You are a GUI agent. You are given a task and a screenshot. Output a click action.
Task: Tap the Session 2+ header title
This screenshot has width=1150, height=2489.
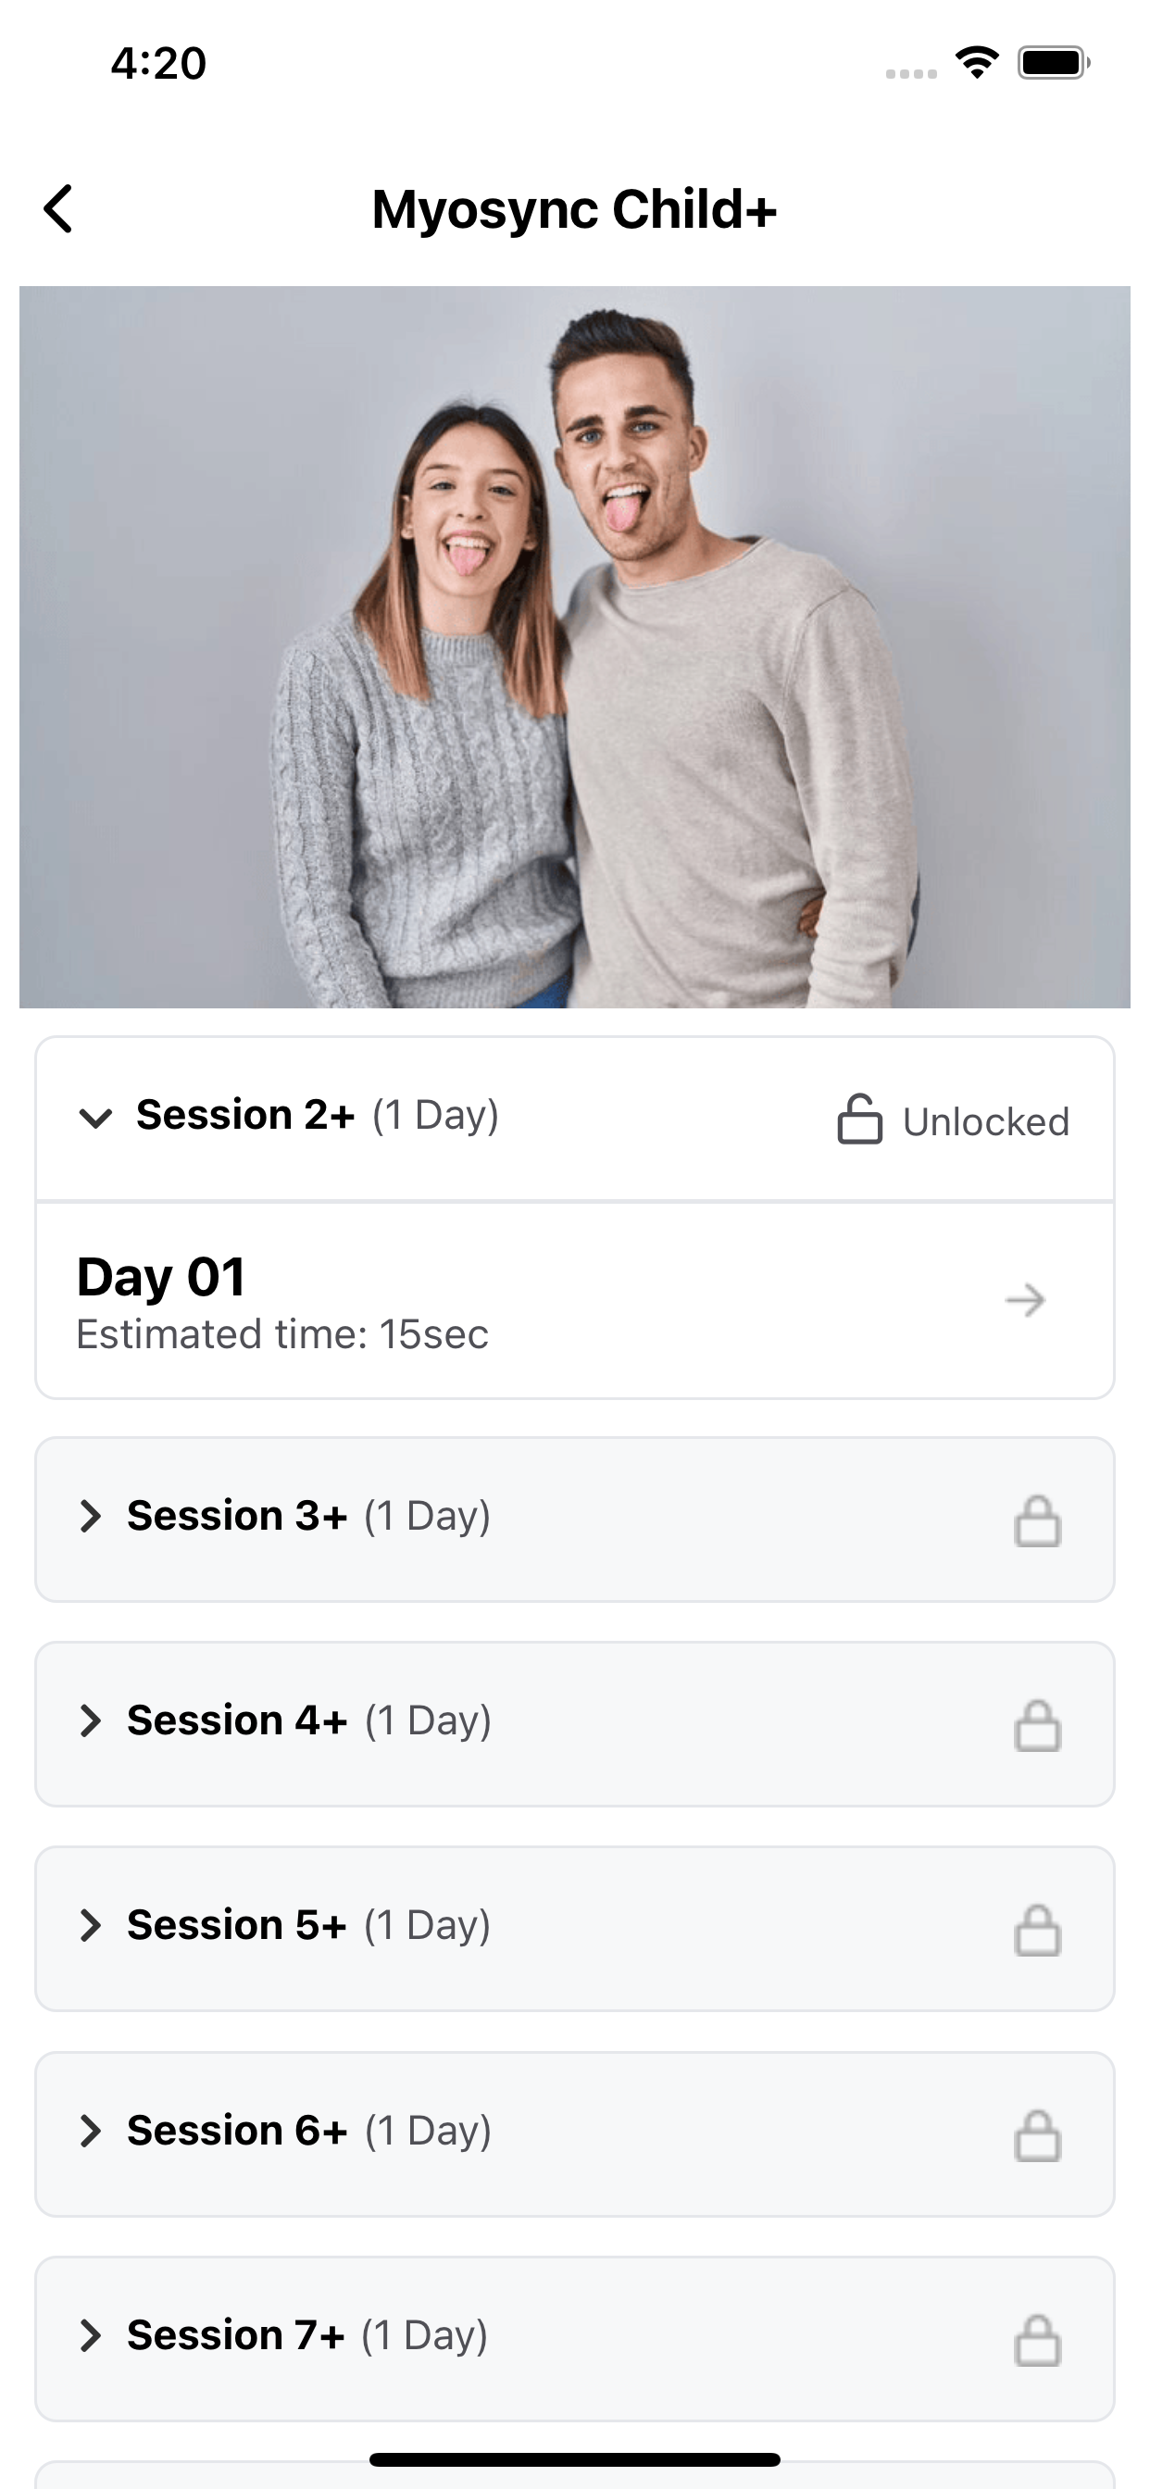coord(245,1115)
